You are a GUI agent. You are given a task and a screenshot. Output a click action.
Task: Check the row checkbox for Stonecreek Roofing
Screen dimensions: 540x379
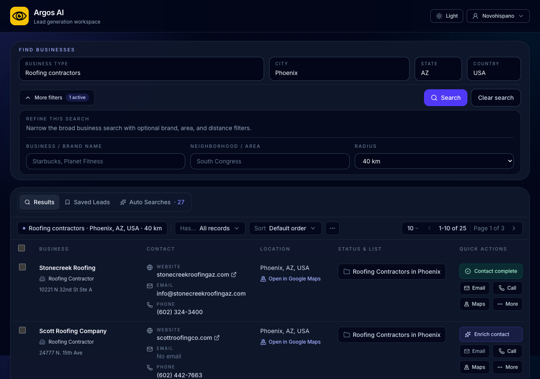22,267
